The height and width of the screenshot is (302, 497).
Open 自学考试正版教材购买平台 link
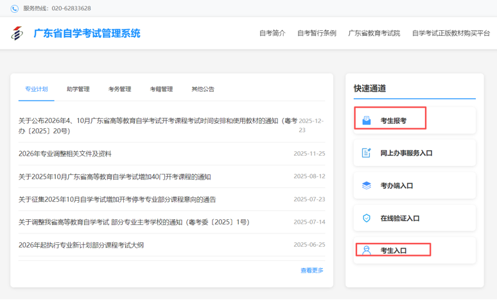click(451, 33)
